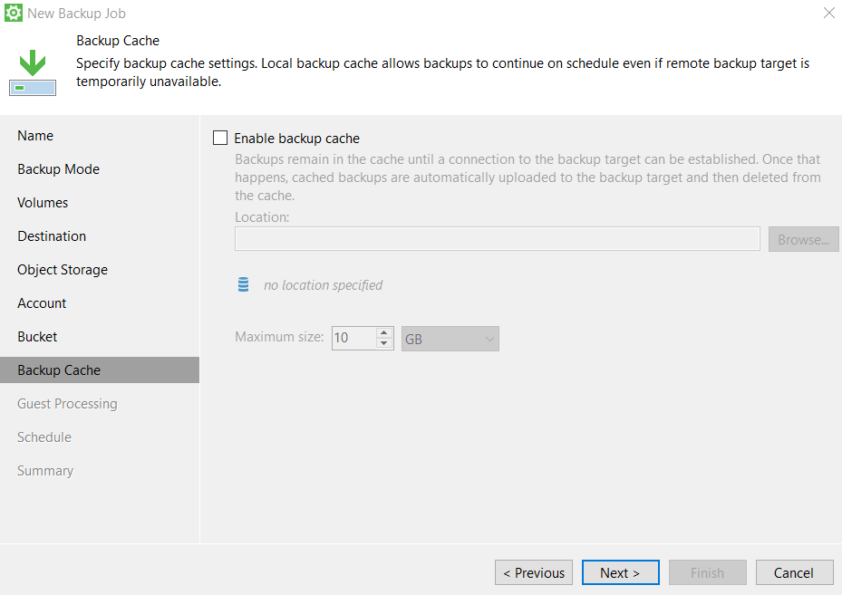Go back with the Previous button
Viewport: 842px width, 595px height.
click(x=534, y=572)
